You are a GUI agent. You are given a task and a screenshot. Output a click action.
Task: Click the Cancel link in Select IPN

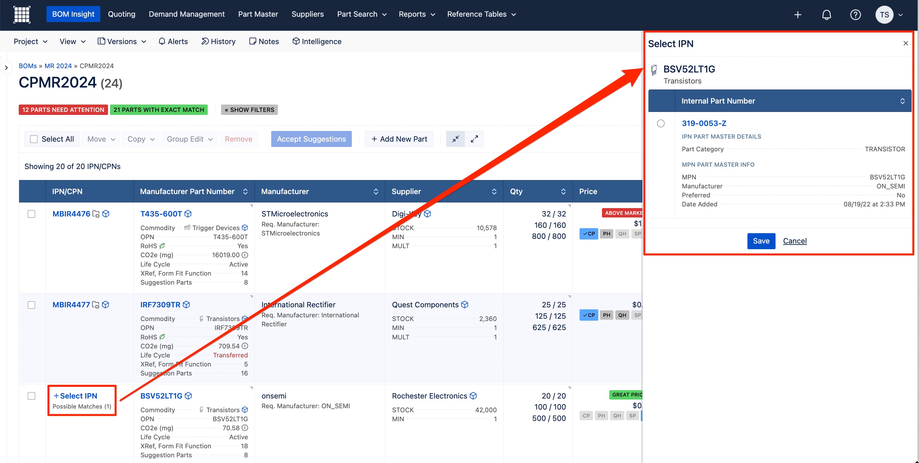795,241
